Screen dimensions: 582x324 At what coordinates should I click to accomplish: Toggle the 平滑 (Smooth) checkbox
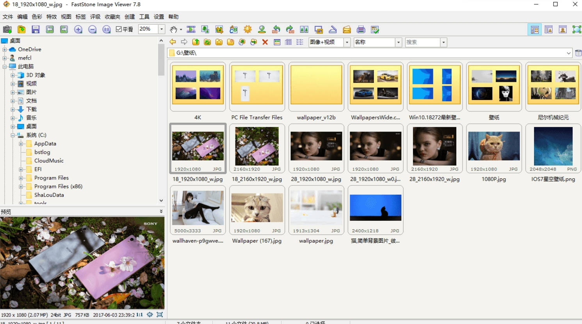point(119,29)
